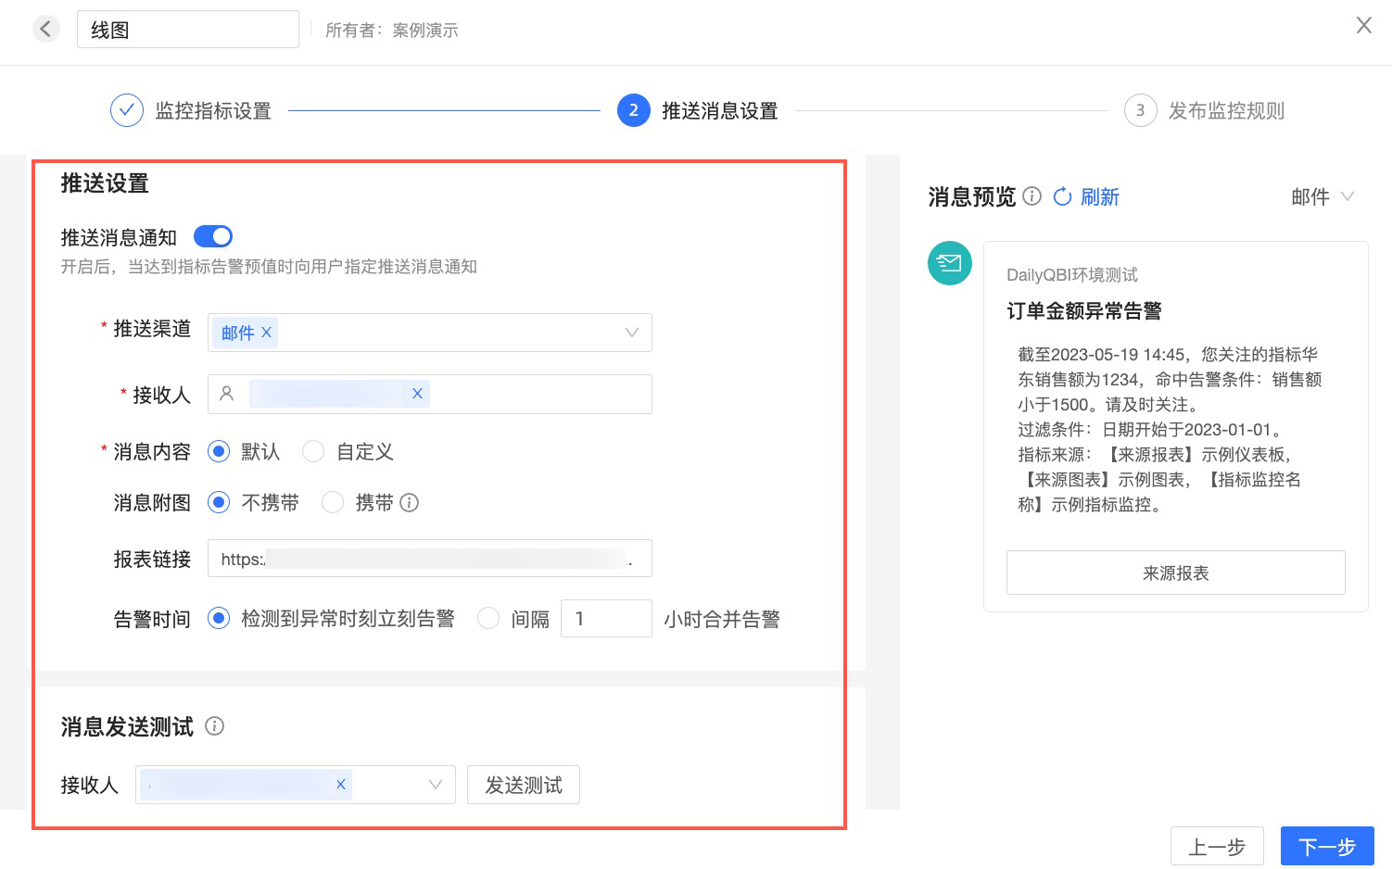The image size is (1392, 869).
Task: Click the 上一步 button
Action: [x=1217, y=847]
